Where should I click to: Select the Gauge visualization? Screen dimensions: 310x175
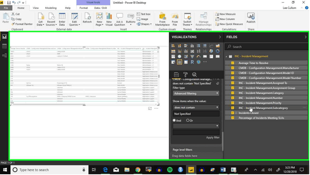[198, 56]
